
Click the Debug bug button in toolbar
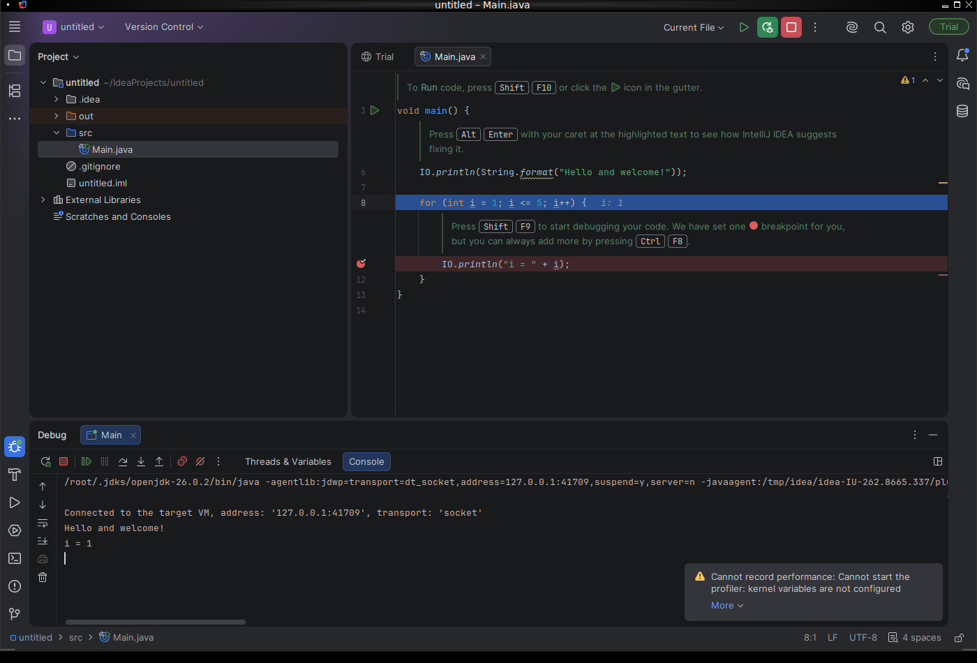click(x=768, y=27)
